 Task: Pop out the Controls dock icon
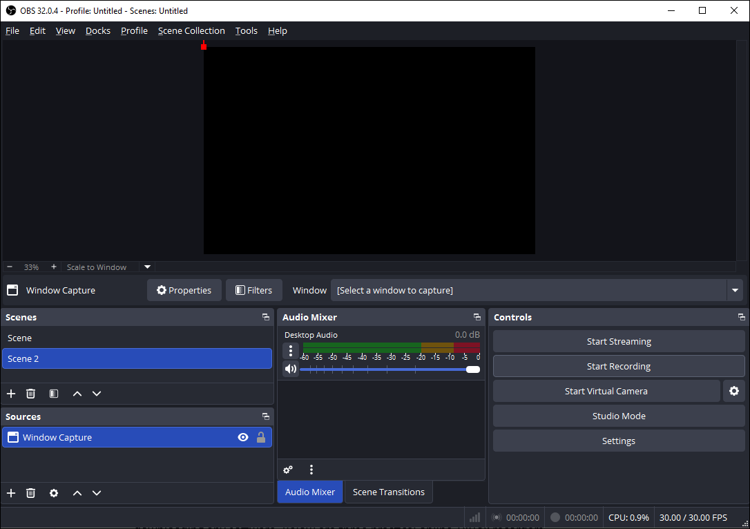tap(741, 317)
